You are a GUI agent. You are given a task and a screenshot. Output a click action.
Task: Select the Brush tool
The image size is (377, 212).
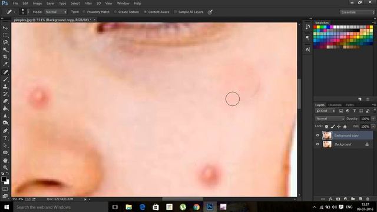coord(5,79)
